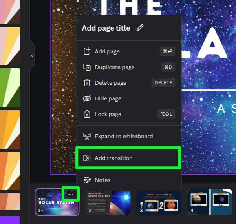This screenshot has height=224, width=236.
Task: Click the DELETE shortcut badge
Action: pyautogui.click(x=163, y=83)
